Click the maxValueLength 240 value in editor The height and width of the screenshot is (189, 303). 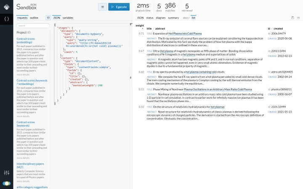pos(100,85)
